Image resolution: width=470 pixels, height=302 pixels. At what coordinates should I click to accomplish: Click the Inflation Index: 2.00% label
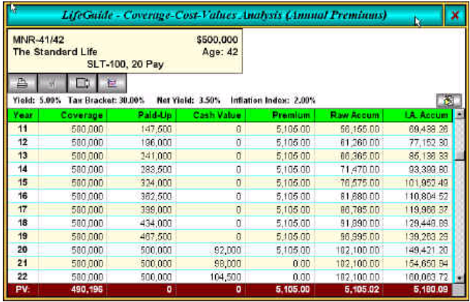pyautogui.click(x=273, y=101)
